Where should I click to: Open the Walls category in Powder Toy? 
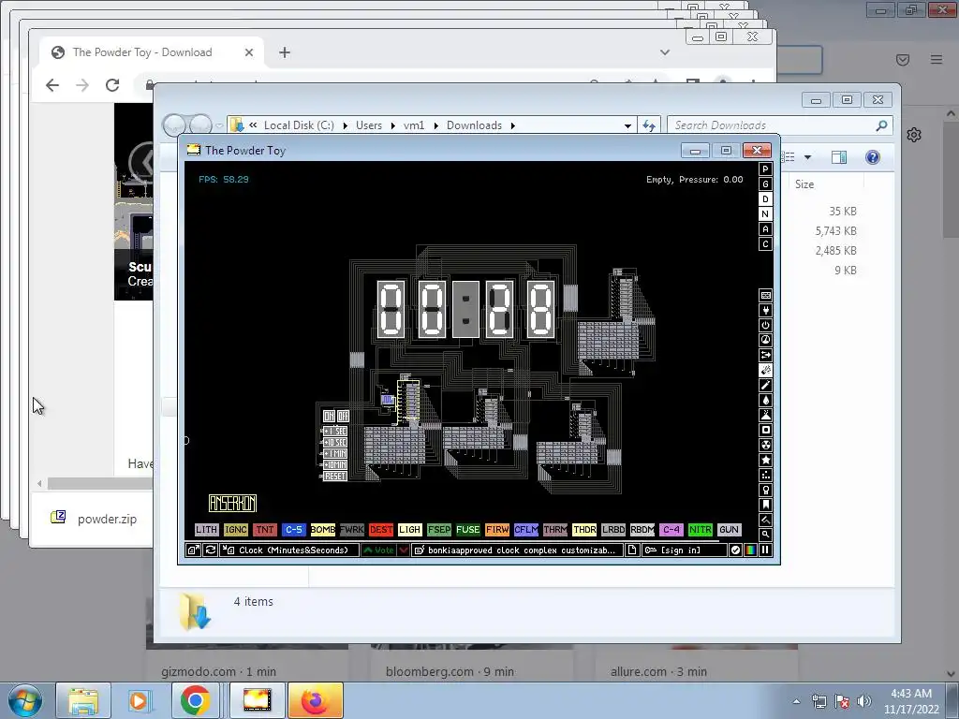click(x=765, y=295)
